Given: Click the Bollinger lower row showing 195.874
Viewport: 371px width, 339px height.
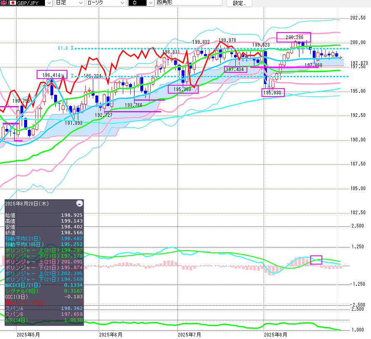Looking at the screenshot, I should tap(44, 267).
